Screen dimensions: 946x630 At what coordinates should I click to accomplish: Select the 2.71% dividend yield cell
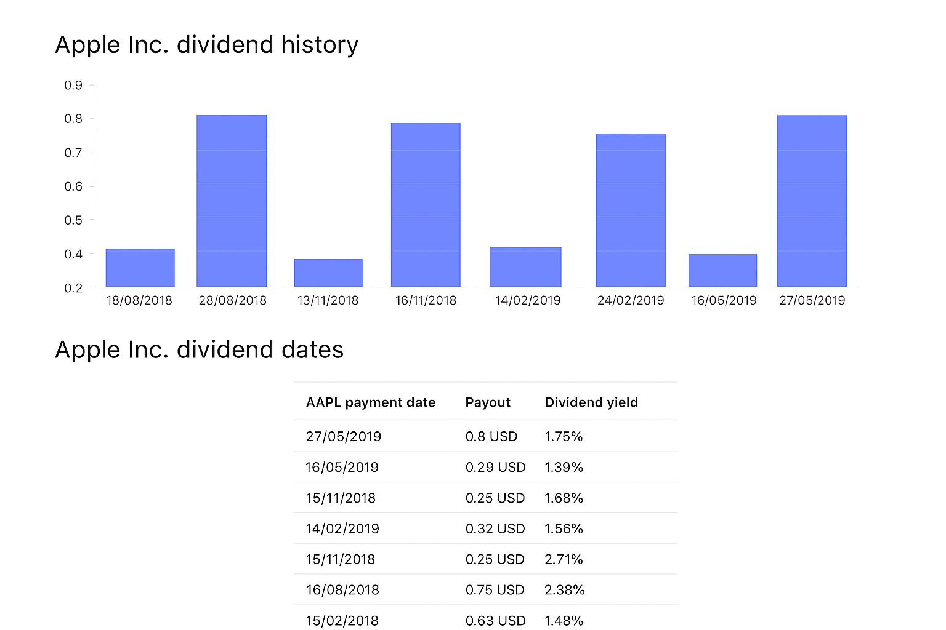(x=564, y=559)
